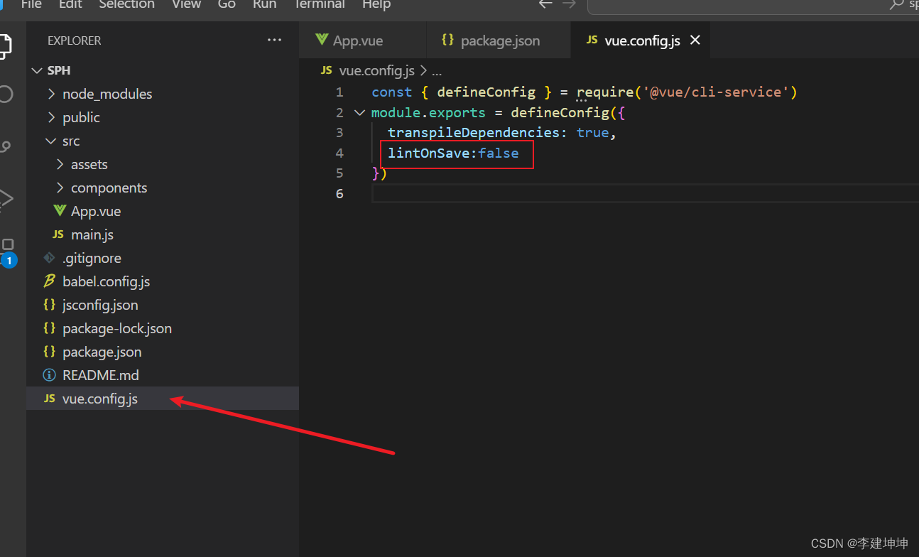Screen dimensions: 919x557
Task: Open main.js in the file tree
Action: tap(92, 234)
